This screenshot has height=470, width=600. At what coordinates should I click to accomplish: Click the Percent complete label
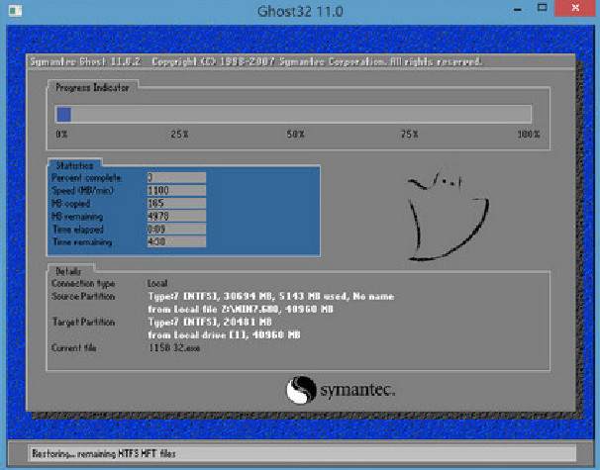tap(86, 178)
